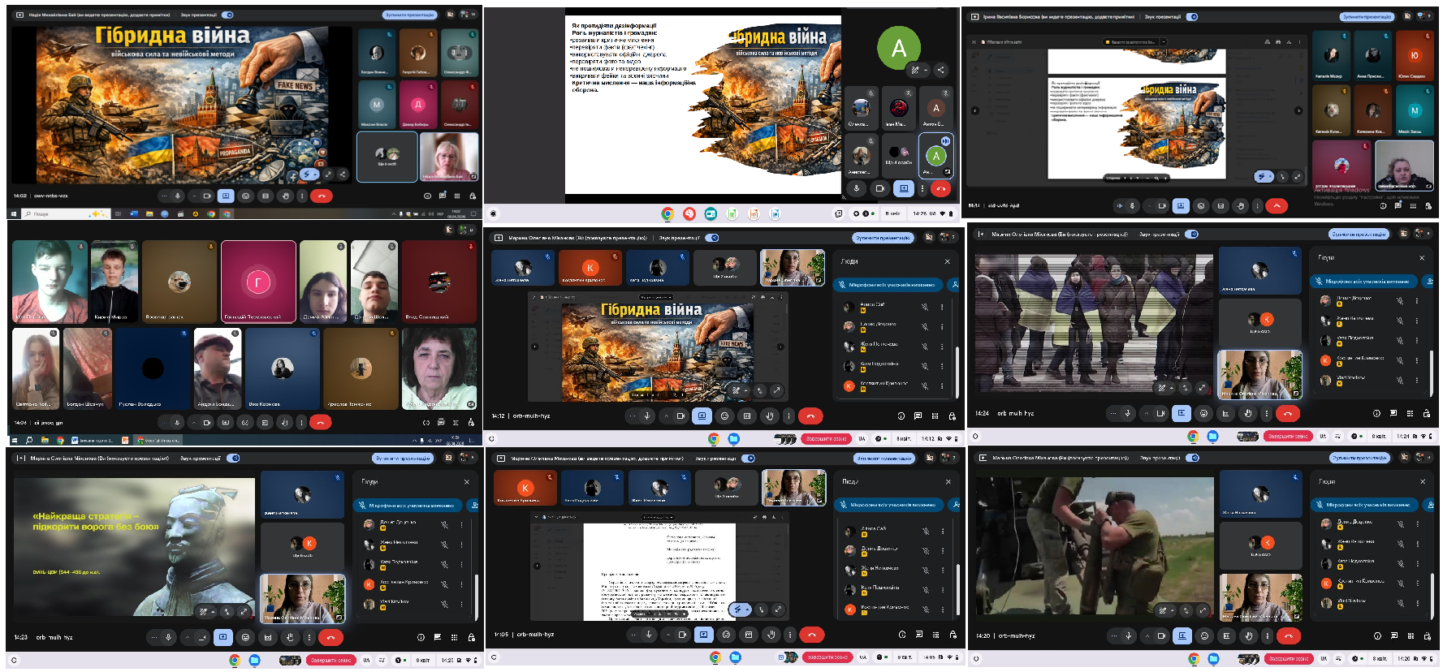Toggle Звук презентації switch in the 14:02 meeting
Image resolution: width=1443 pixels, height=672 pixels.
coord(227,15)
